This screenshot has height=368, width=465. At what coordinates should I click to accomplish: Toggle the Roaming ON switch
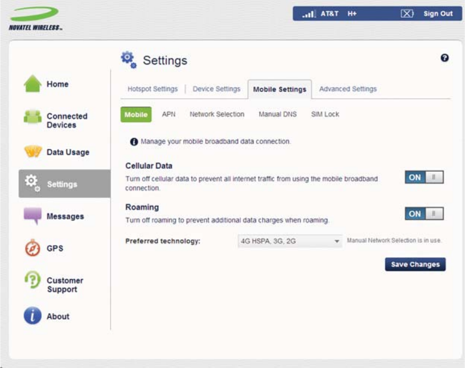[x=424, y=214]
